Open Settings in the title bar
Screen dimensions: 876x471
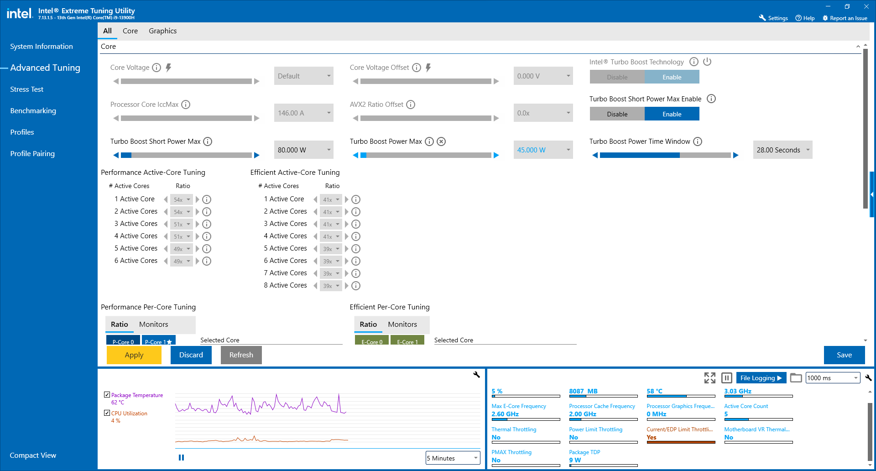[x=773, y=18]
